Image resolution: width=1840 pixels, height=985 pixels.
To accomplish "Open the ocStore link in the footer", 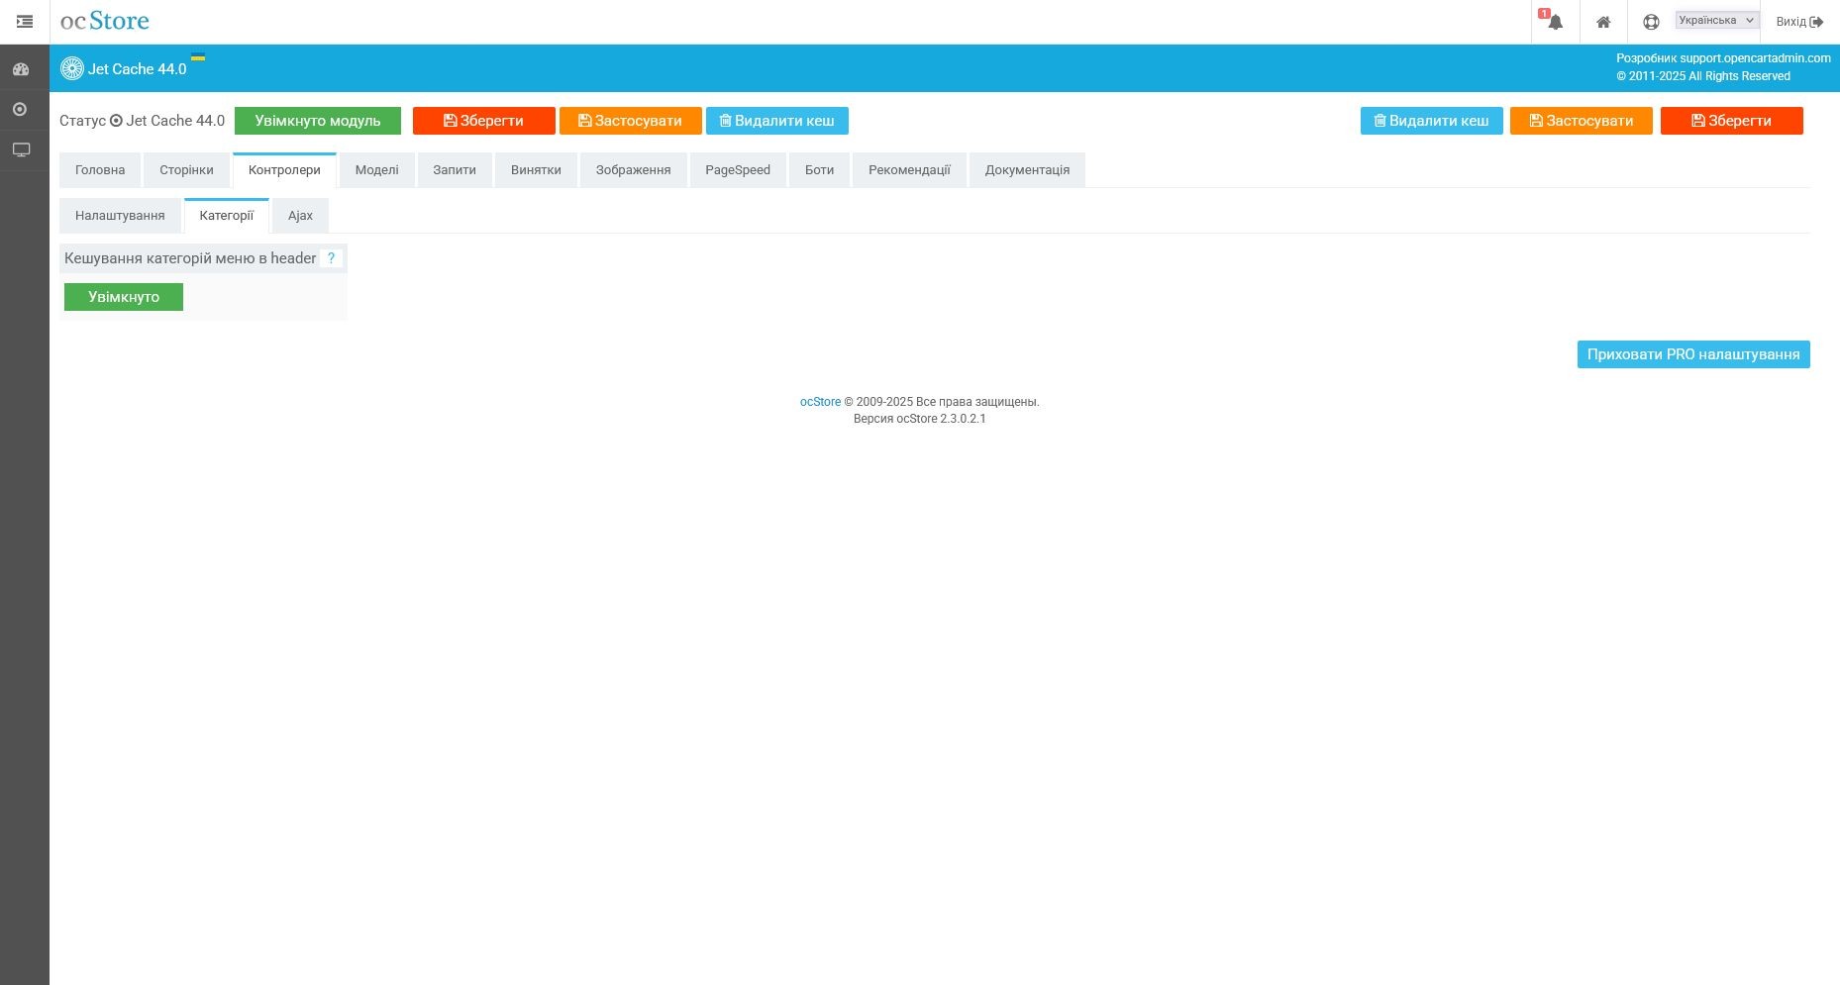I will [820, 402].
